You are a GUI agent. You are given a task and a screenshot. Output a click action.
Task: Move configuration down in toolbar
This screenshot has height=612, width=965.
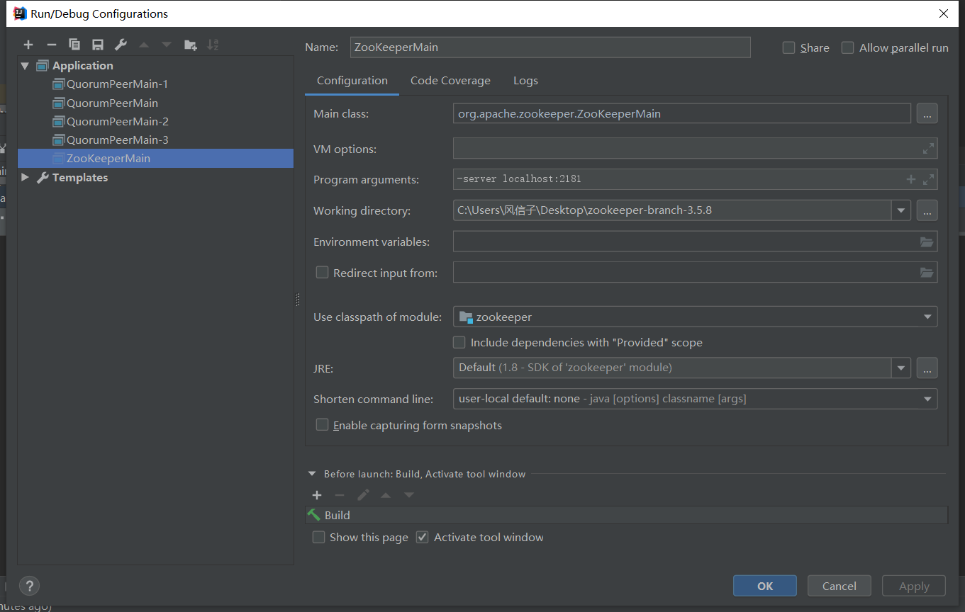point(167,45)
